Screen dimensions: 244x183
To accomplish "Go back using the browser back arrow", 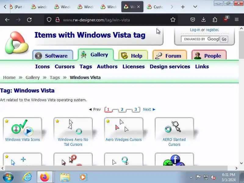I will tap(7, 20).
